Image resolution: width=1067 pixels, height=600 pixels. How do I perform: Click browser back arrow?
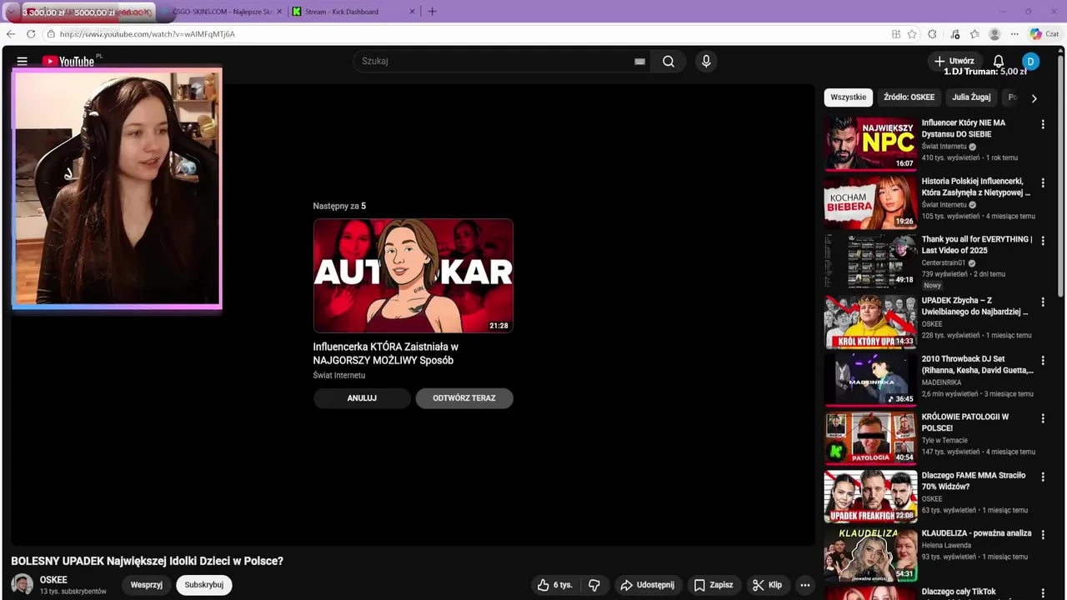(x=11, y=34)
